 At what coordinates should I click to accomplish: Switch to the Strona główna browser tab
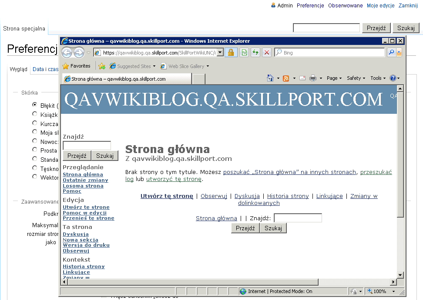click(x=126, y=79)
